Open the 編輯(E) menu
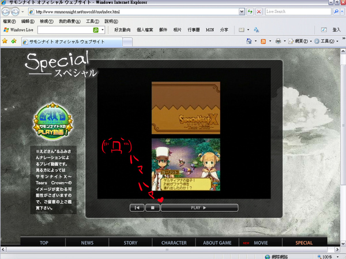The width and height of the screenshot is (346, 259). [x=28, y=21]
